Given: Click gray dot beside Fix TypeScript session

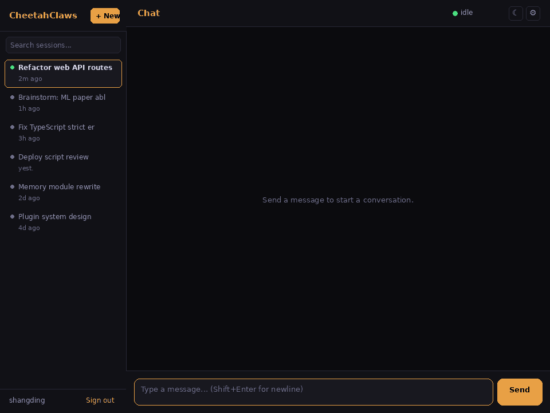Looking at the screenshot, I should tap(12, 127).
